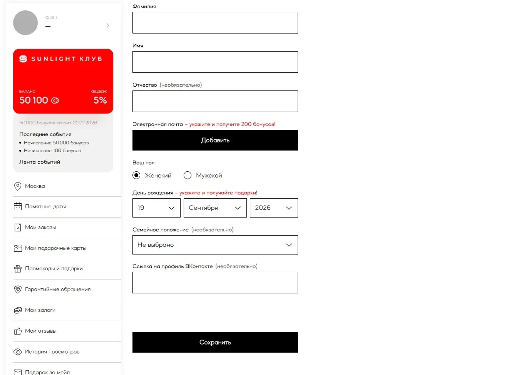This screenshot has height=375, width=514.
Task: Click 'Начисление 50 000 бонусов' event
Action: click(x=56, y=143)
